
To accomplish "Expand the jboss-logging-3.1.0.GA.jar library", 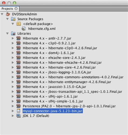I will tap(13, 72).
